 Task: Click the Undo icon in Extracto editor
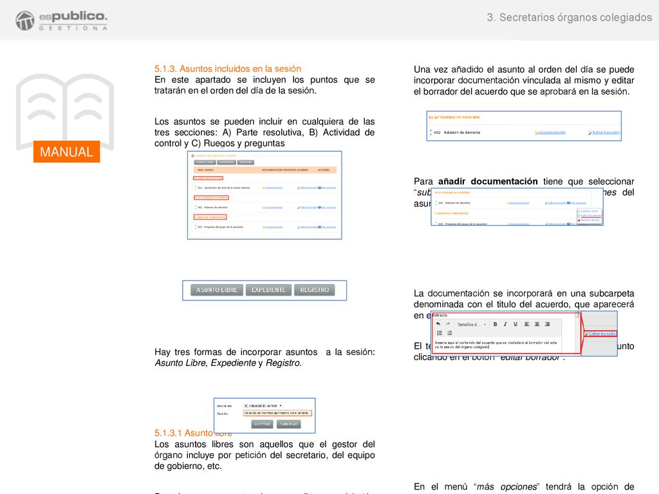pos(438,324)
